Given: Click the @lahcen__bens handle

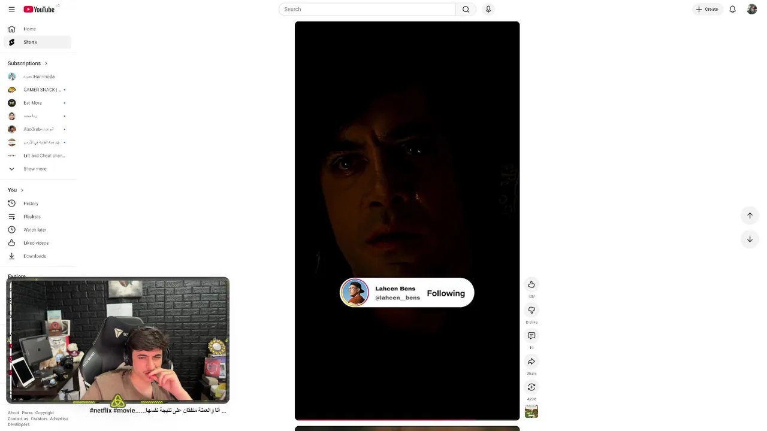Looking at the screenshot, I should 397,298.
